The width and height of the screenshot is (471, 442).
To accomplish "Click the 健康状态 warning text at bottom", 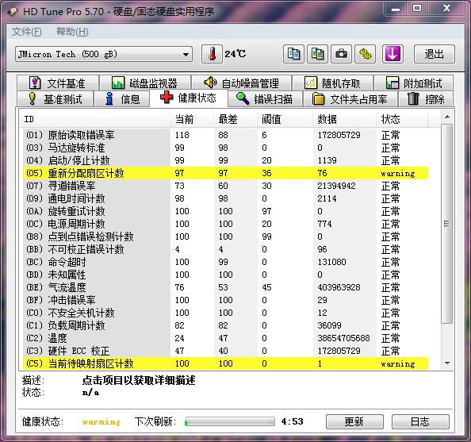I will point(101,422).
